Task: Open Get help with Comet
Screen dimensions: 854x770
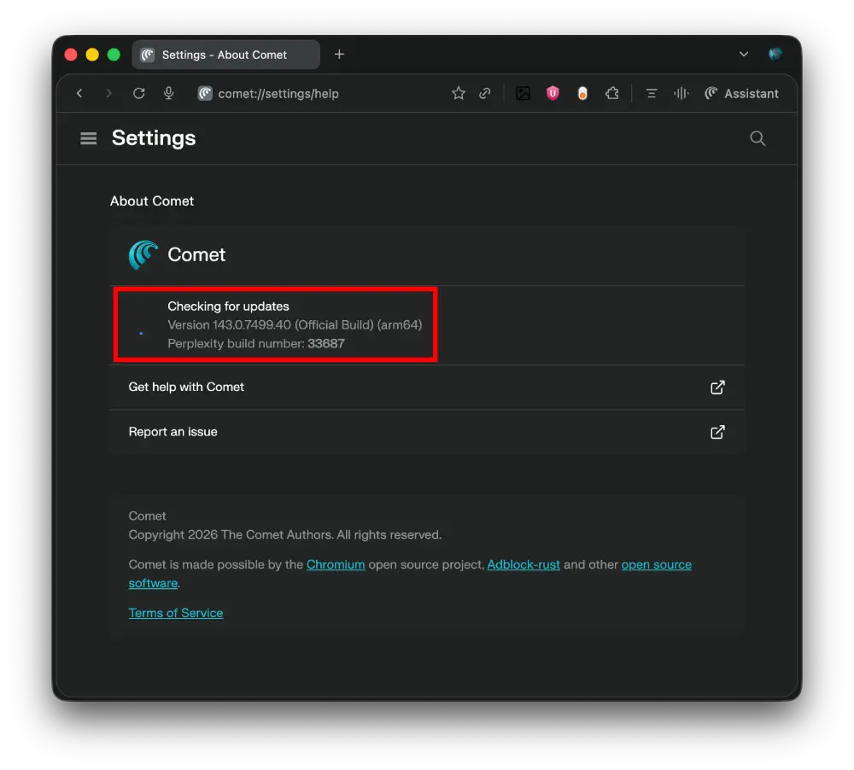Action: point(427,388)
